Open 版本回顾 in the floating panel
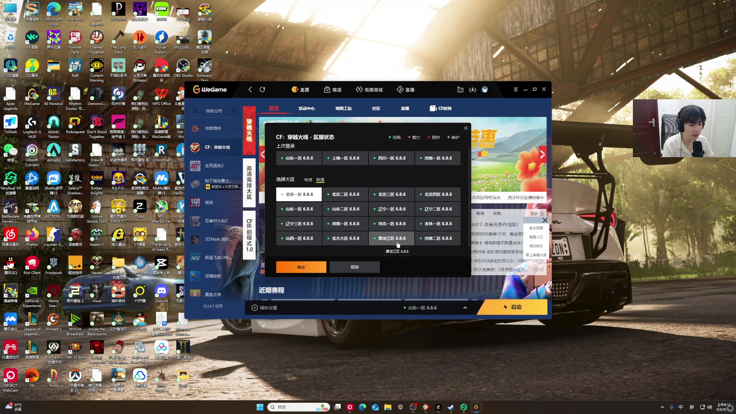This screenshot has height=414, width=736. tap(536, 228)
